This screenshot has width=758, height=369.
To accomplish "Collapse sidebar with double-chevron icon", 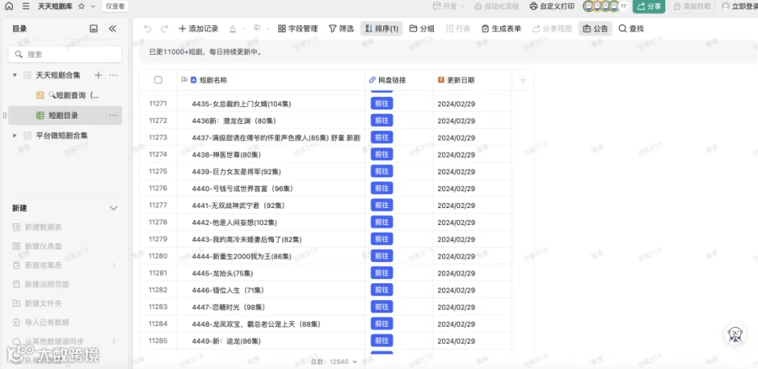I will tap(113, 29).
